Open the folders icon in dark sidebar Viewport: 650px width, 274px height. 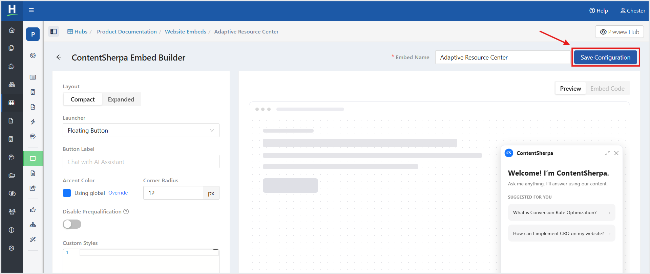tap(12, 176)
